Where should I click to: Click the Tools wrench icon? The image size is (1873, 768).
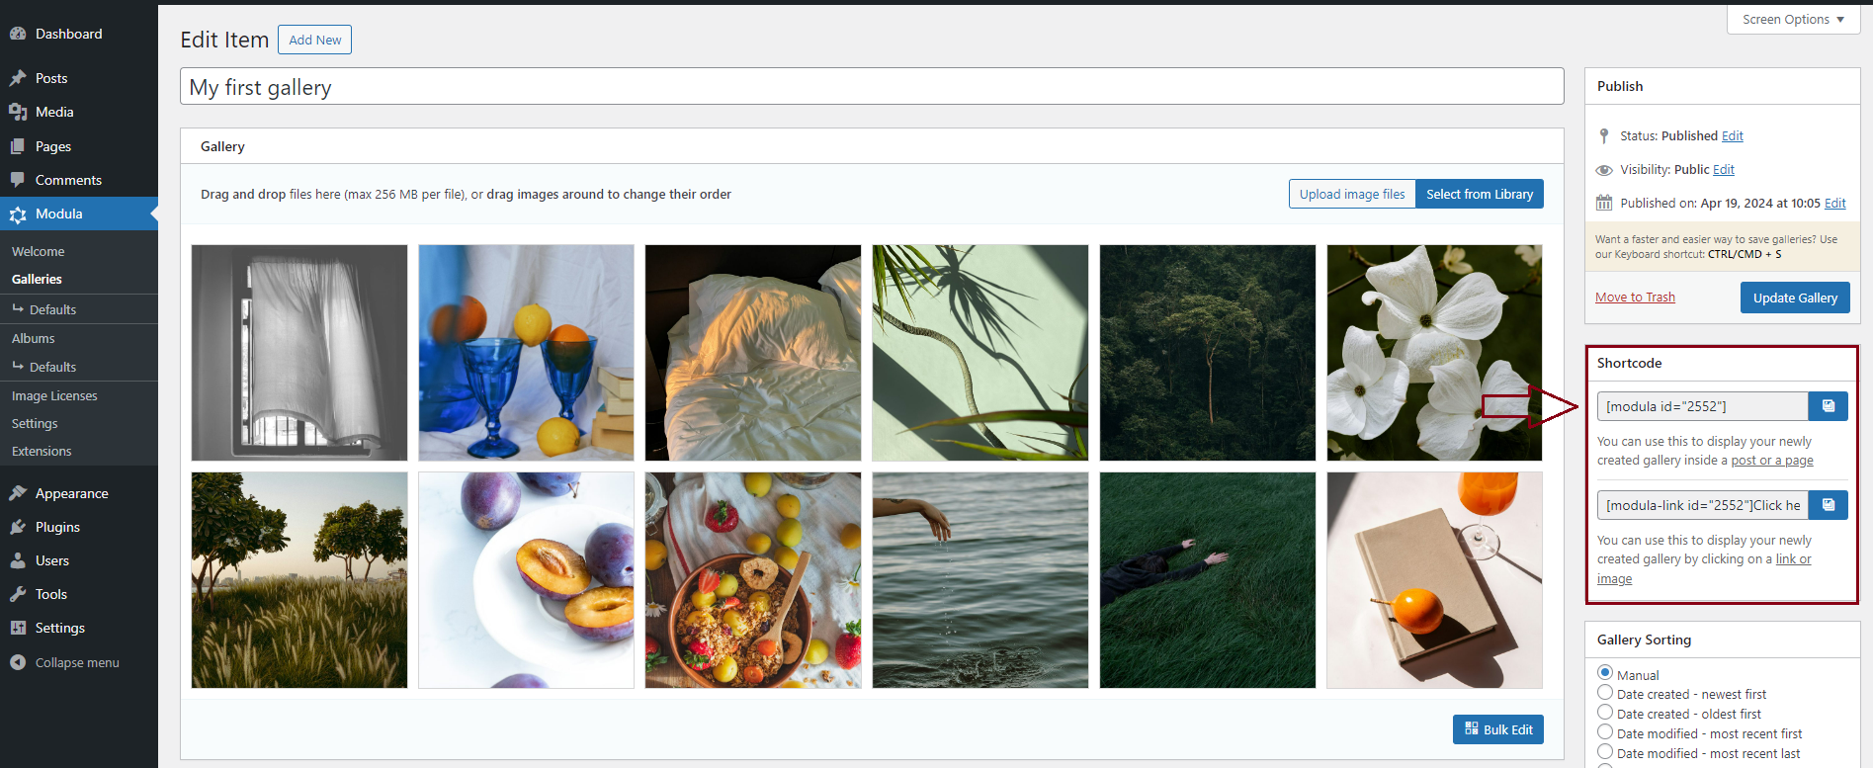pos(18,594)
